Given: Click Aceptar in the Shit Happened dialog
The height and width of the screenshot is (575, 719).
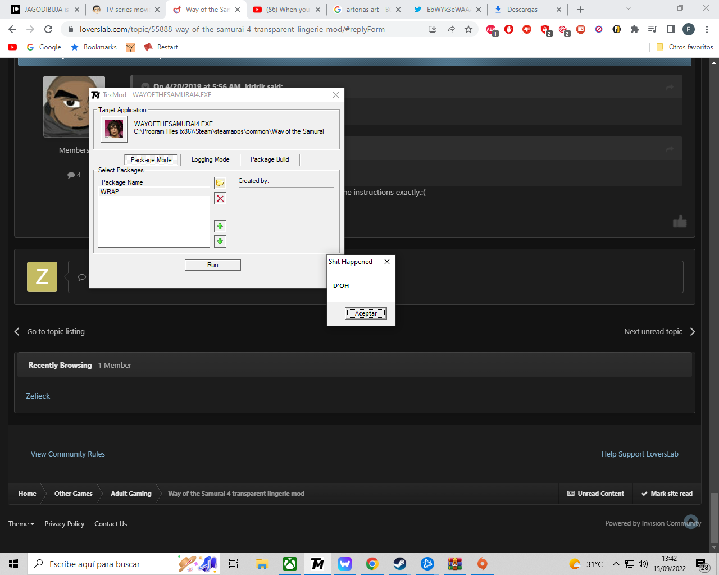Looking at the screenshot, I should pos(366,313).
